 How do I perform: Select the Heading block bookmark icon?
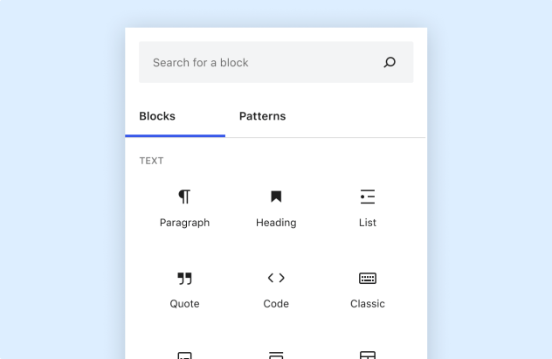click(x=276, y=197)
